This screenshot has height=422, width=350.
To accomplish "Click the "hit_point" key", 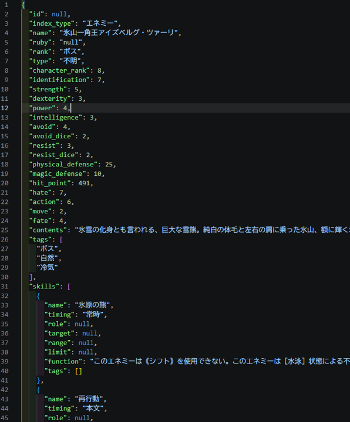I will pyautogui.click(x=50, y=183).
